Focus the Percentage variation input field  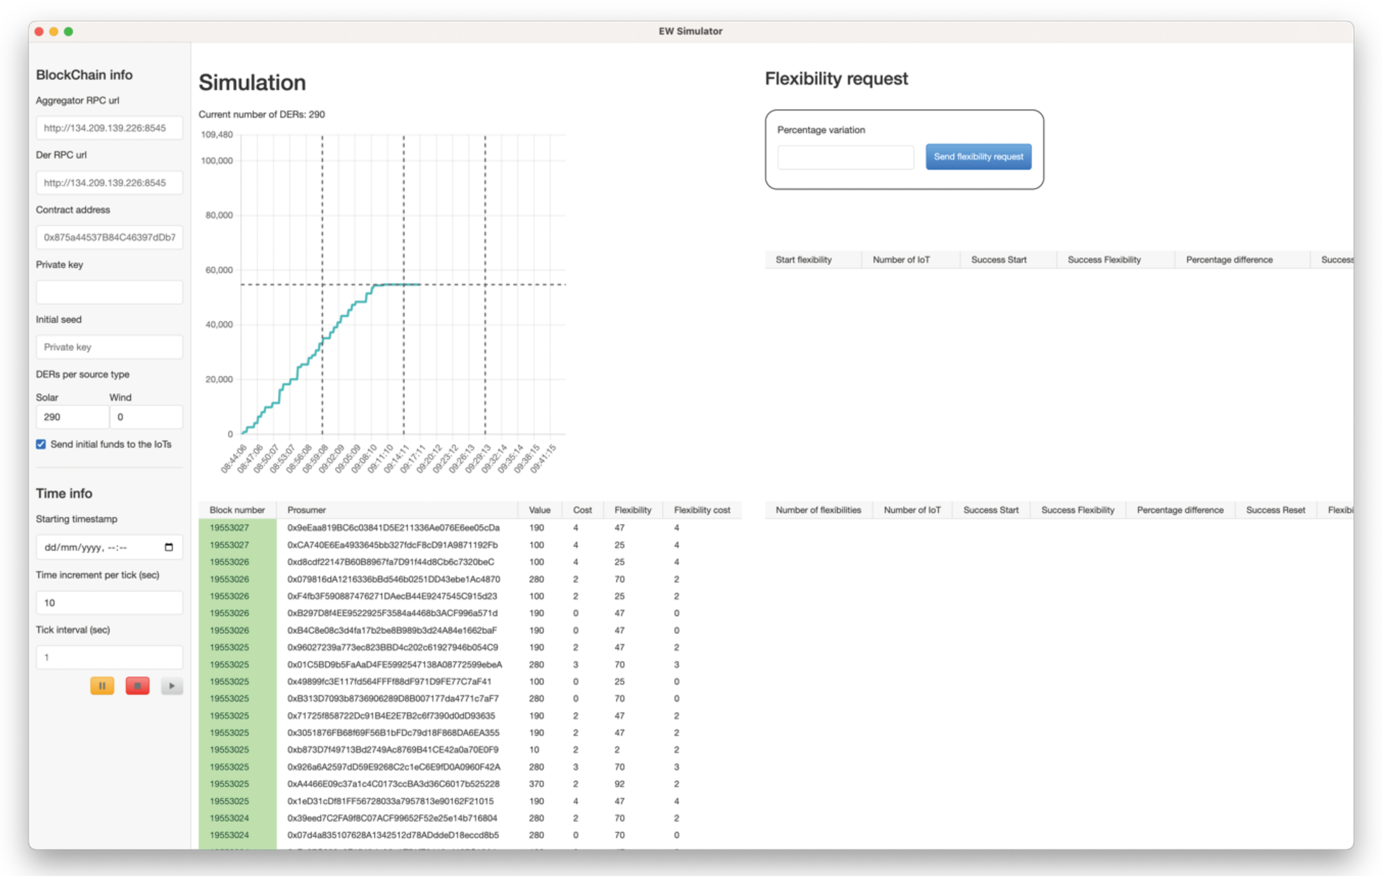click(845, 158)
